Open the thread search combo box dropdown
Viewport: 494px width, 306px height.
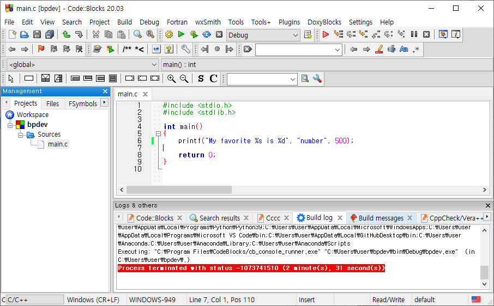pos(293,79)
